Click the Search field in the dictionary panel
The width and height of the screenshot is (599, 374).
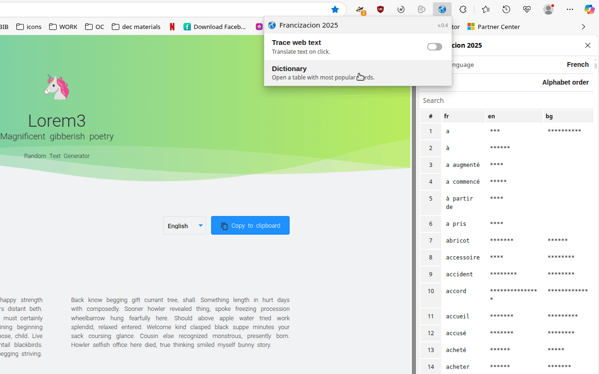point(506,101)
